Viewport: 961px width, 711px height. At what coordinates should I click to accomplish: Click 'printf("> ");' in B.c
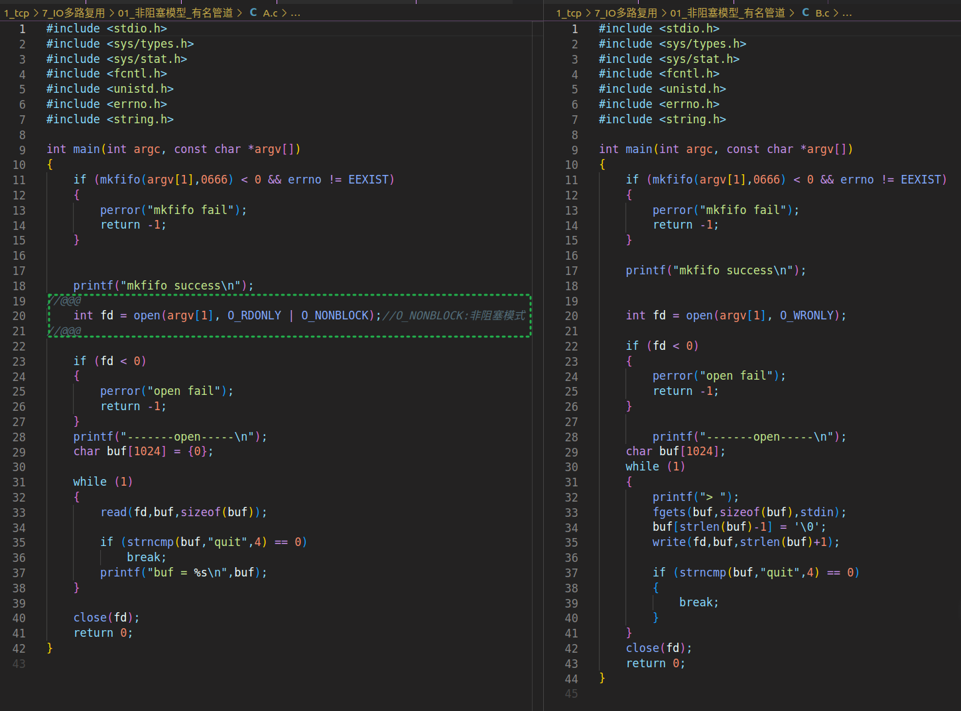[x=696, y=497]
